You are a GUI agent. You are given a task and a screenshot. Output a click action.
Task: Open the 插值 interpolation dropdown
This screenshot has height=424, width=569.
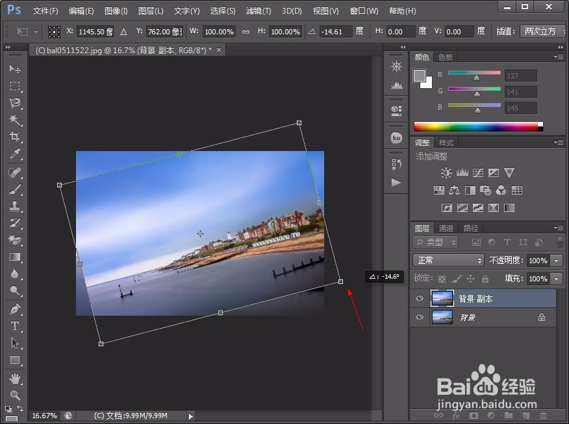542,32
